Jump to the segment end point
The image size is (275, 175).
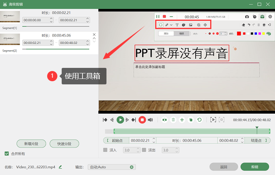coord(134,120)
